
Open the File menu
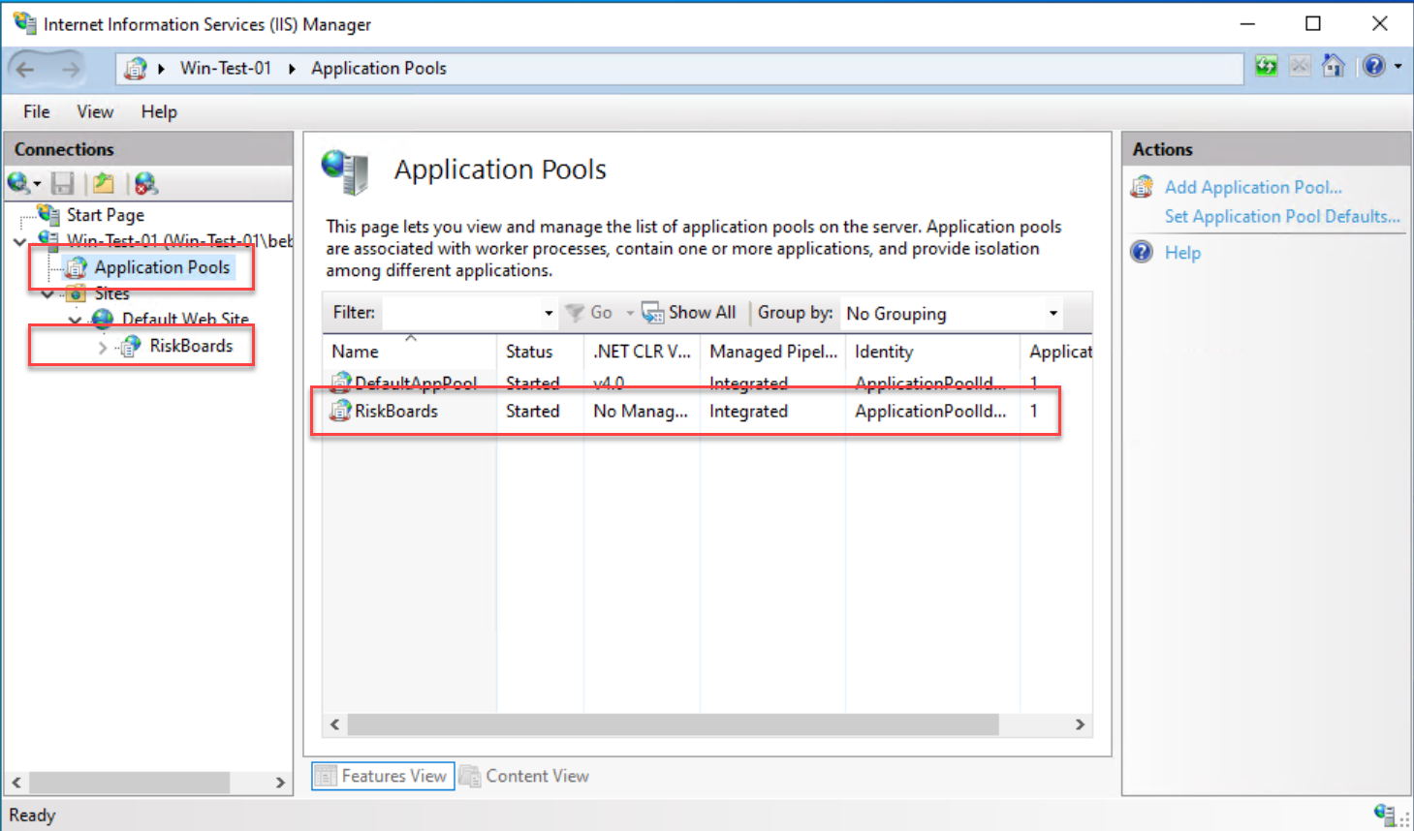[x=37, y=111]
